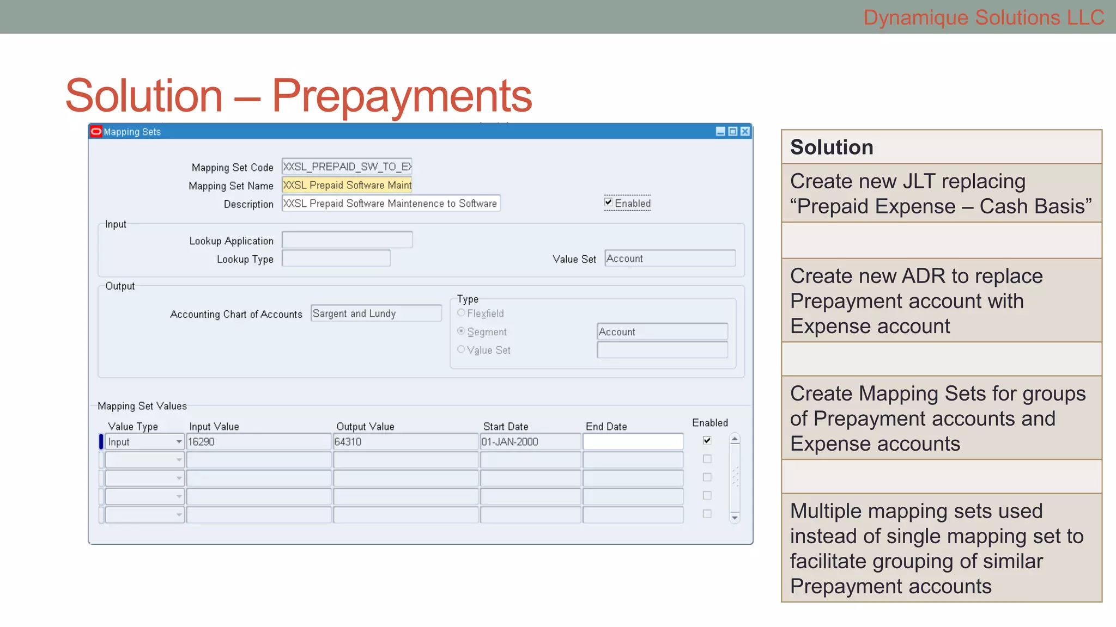
Task: Maximize the Mapping Sets window
Action: [733, 132]
